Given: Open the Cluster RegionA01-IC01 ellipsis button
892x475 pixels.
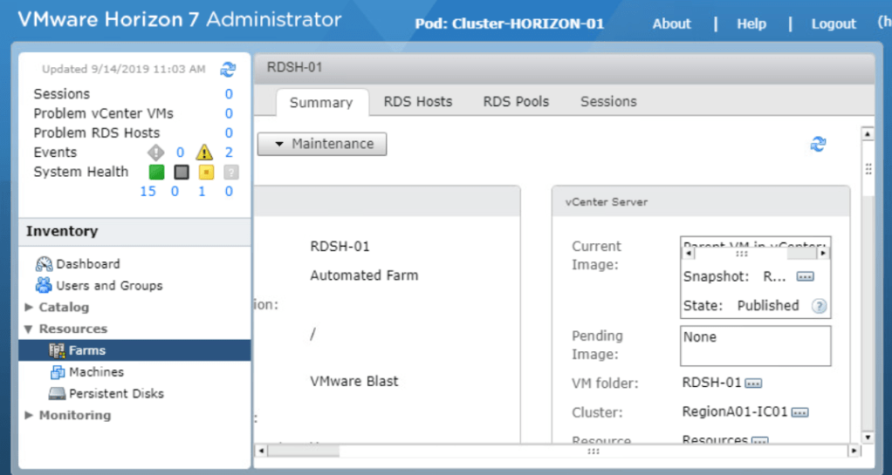Looking at the screenshot, I should [799, 412].
